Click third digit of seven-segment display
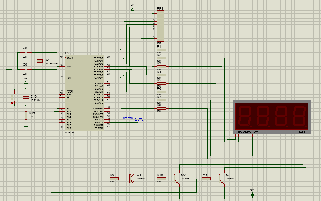 click(x=281, y=116)
